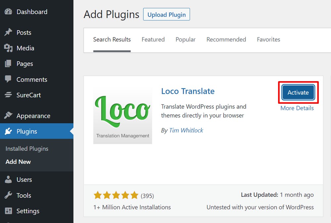Click the Posts pushpin icon
This screenshot has width=331, height=223.
[x=8, y=32]
